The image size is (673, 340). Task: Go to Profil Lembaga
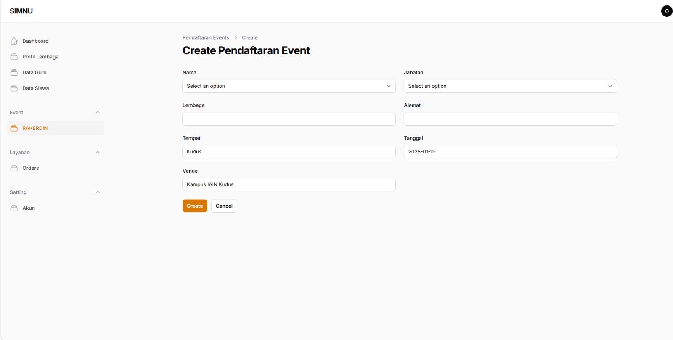(x=56, y=57)
